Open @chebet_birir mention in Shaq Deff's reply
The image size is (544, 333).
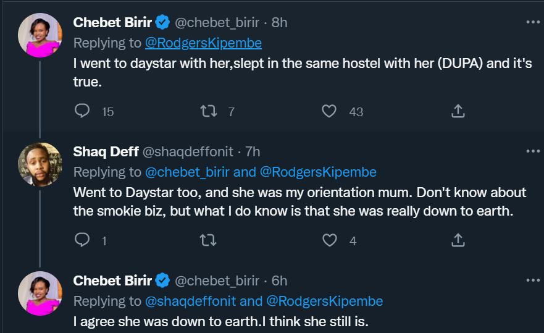[188, 172]
